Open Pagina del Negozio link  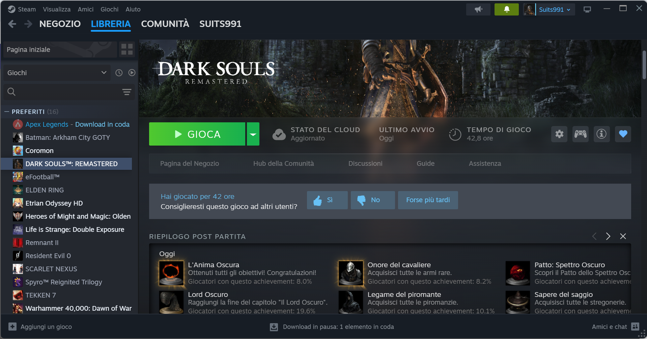click(x=190, y=163)
